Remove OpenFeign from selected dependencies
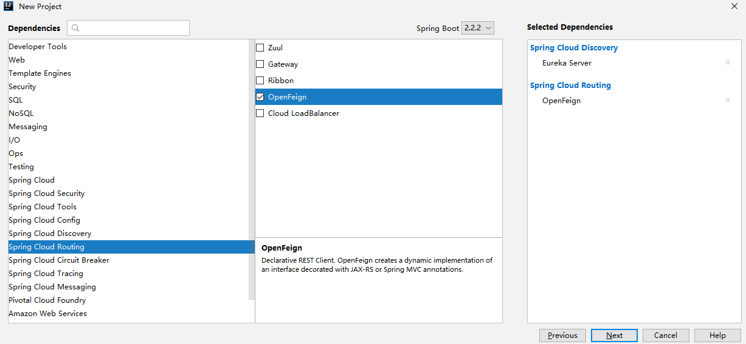 728,101
